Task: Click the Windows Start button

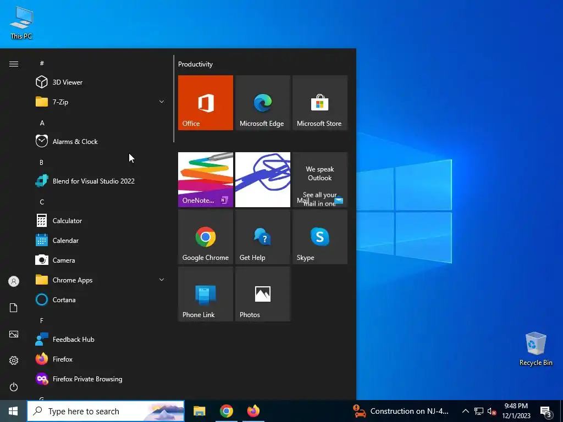Action: point(13,411)
